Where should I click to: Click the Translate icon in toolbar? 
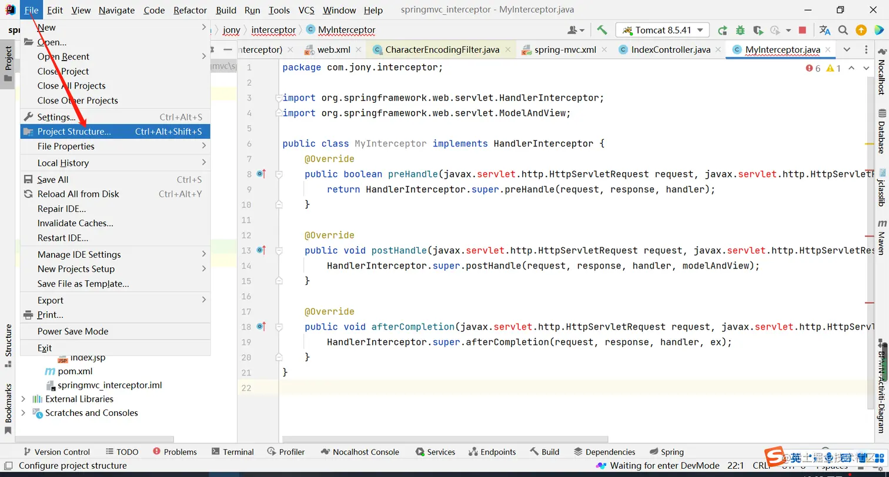825,30
